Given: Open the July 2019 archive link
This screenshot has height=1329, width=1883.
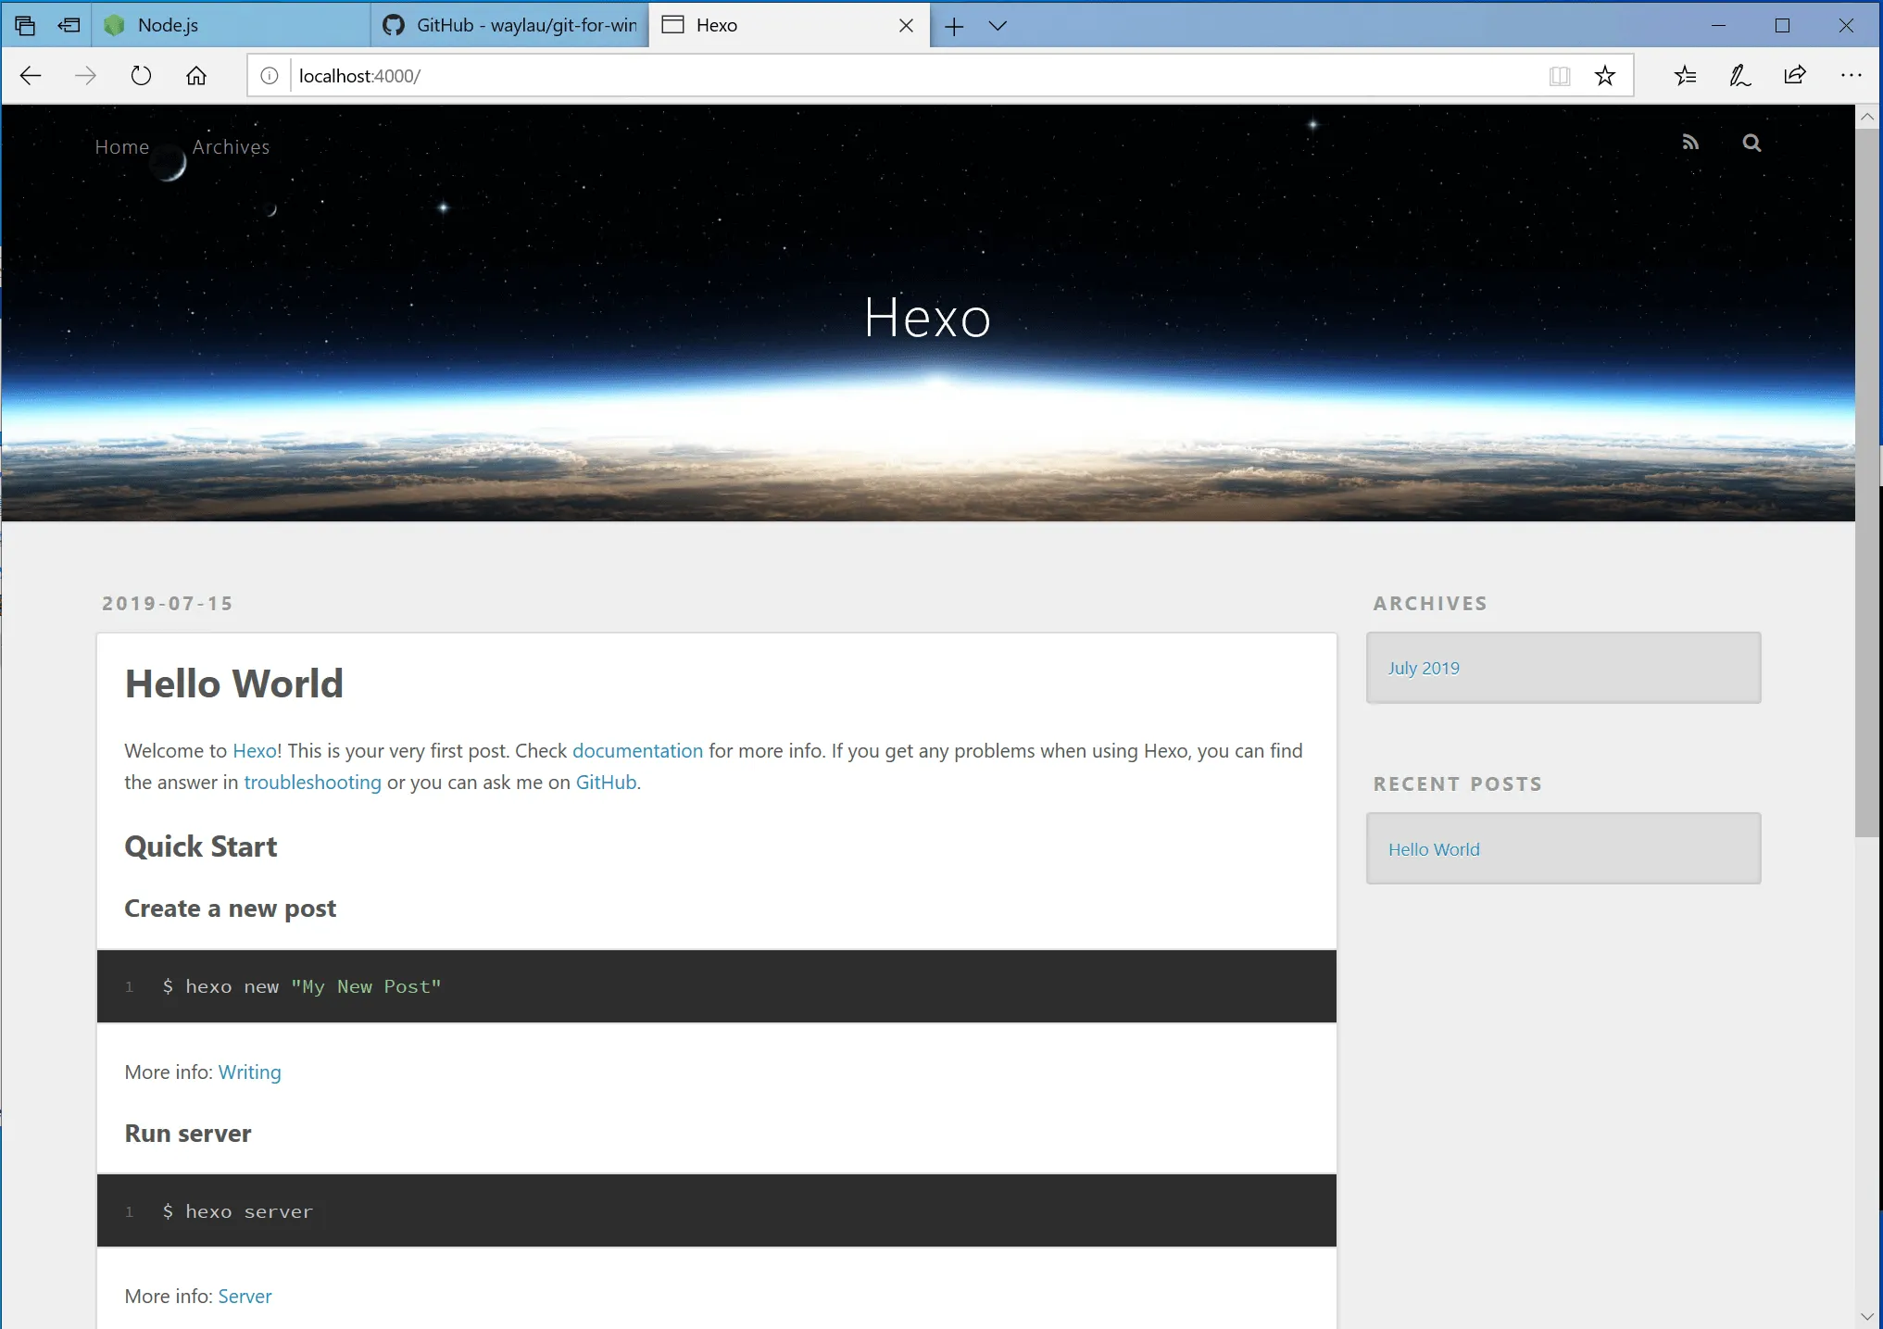Looking at the screenshot, I should (x=1423, y=668).
